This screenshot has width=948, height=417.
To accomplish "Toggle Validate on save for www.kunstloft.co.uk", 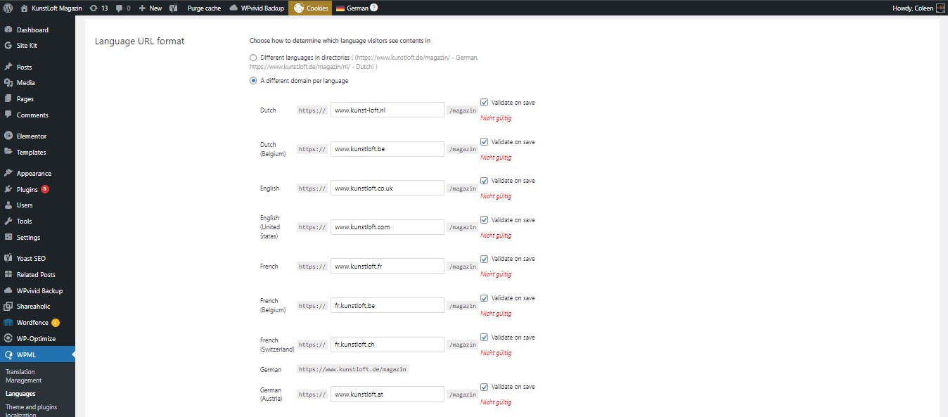I will [x=484, y=181].
